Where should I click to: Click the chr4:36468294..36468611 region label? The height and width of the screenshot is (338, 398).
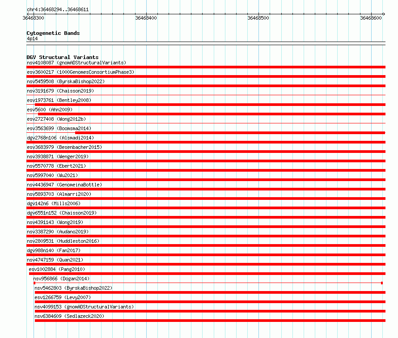click(58, 10)
